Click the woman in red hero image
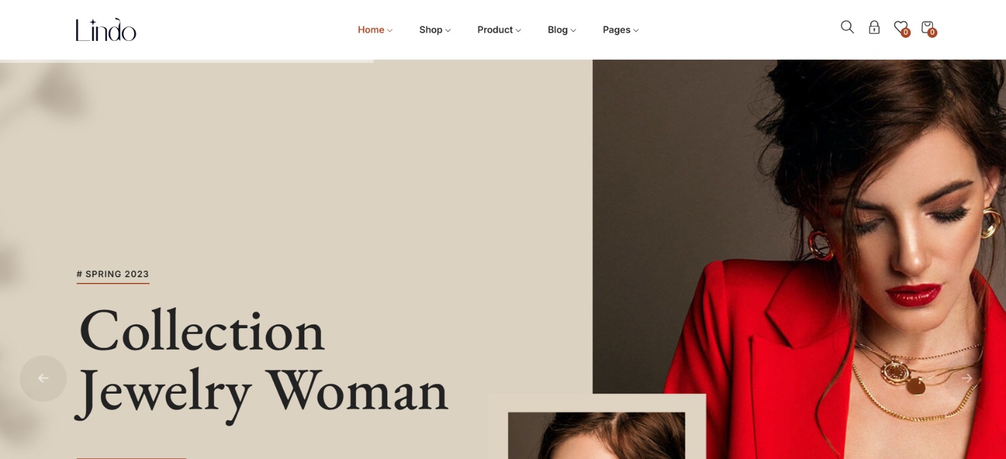The height and width of the screenshot is (459, 1006). [x=799, y=259]
